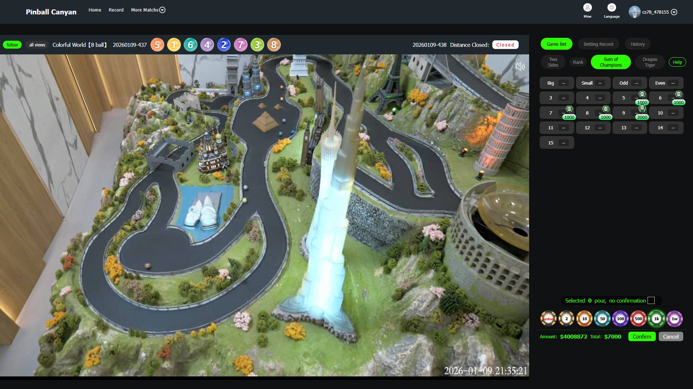Pick the red 500 chip
This screenshot has height=389, width=693.
point(638,319)
